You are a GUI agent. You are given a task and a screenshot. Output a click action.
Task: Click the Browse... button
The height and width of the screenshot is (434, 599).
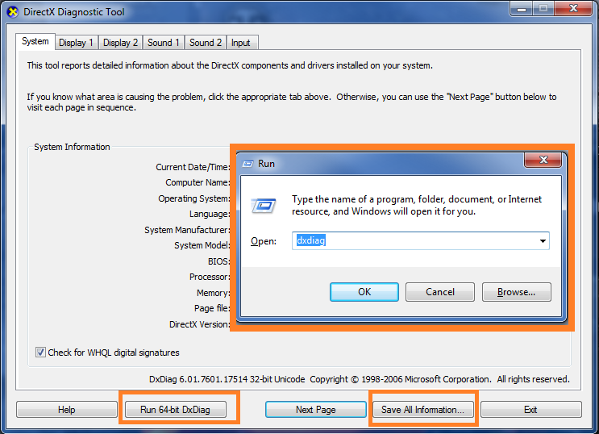pos(517,292)
